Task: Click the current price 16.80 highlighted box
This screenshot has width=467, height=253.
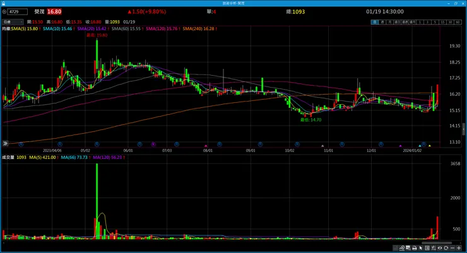Action: tap(54, 11)
